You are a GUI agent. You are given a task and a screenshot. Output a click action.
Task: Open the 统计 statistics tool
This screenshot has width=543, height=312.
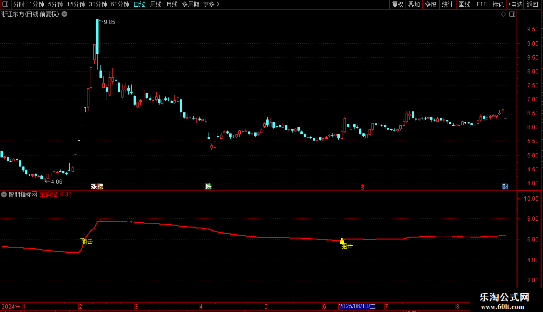(x=447, y=4)
